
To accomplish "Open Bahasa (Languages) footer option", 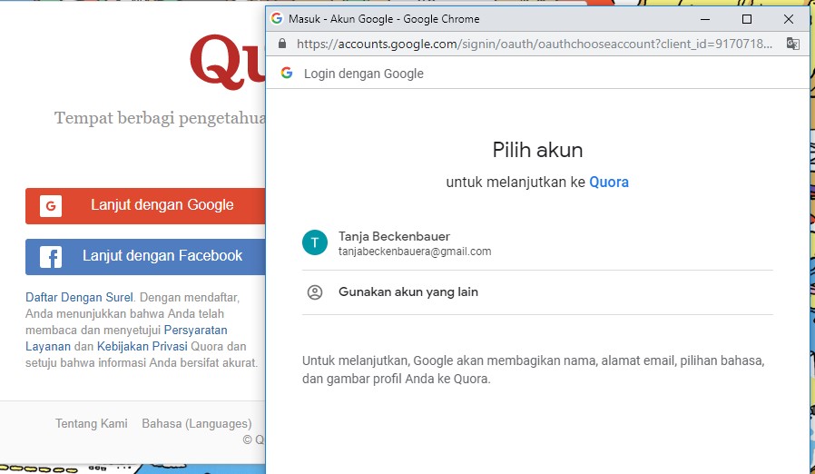I will [196, 423].
